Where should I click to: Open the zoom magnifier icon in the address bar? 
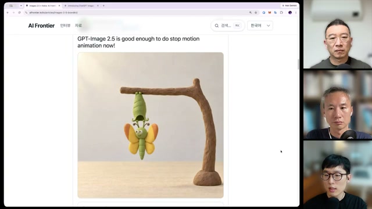tap(251, 13)
